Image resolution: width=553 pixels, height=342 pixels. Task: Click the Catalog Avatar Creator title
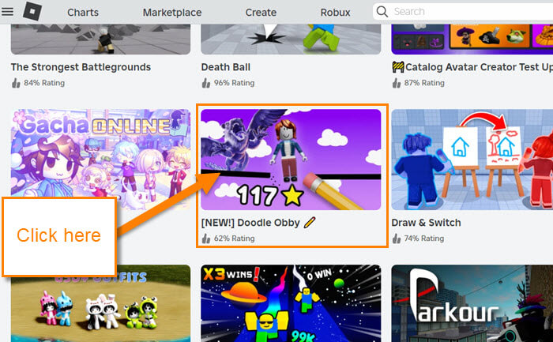(x=472, y=67)
